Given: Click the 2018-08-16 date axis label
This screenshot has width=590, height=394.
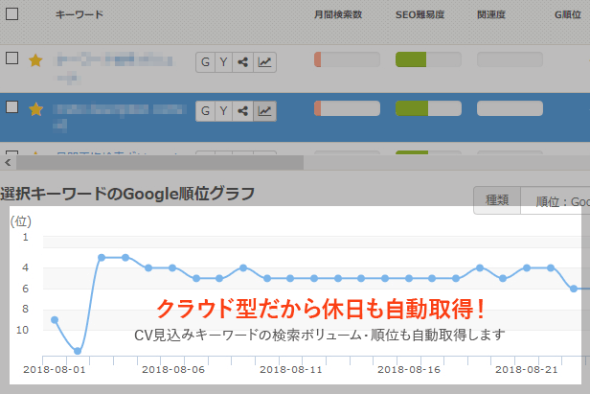Looking at the screenshot, I should pyautogui.click(x=409, y=369).
